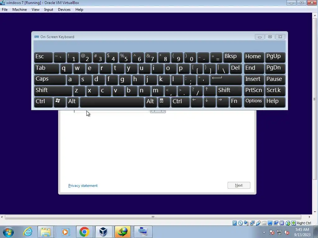Click the Windows logo key on the keyboard

click(x=60, y=102)
